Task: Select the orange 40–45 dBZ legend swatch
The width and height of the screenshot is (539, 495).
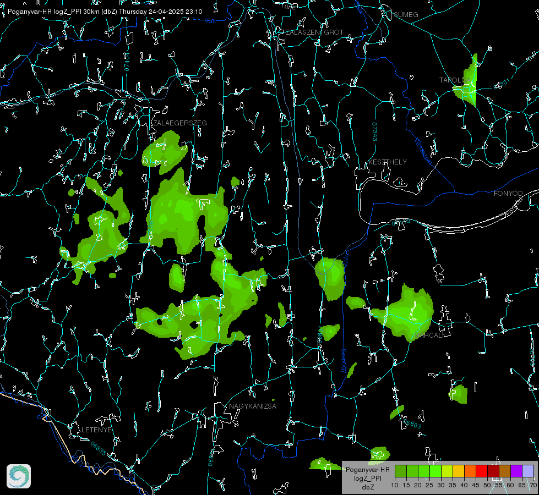Action: coord(470,471)
